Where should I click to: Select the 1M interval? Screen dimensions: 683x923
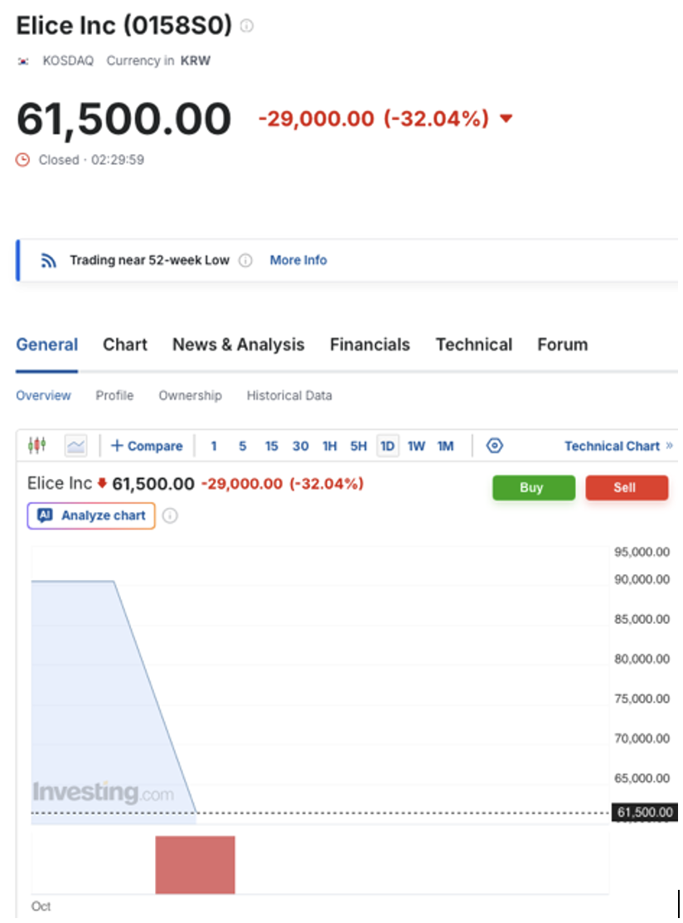pos(446,447)
